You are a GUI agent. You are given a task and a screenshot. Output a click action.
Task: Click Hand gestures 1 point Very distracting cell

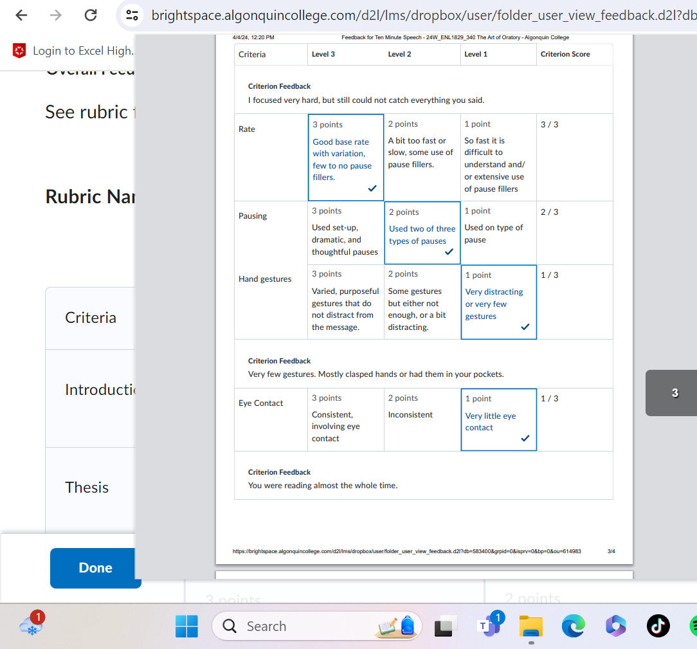coord(499,302)
